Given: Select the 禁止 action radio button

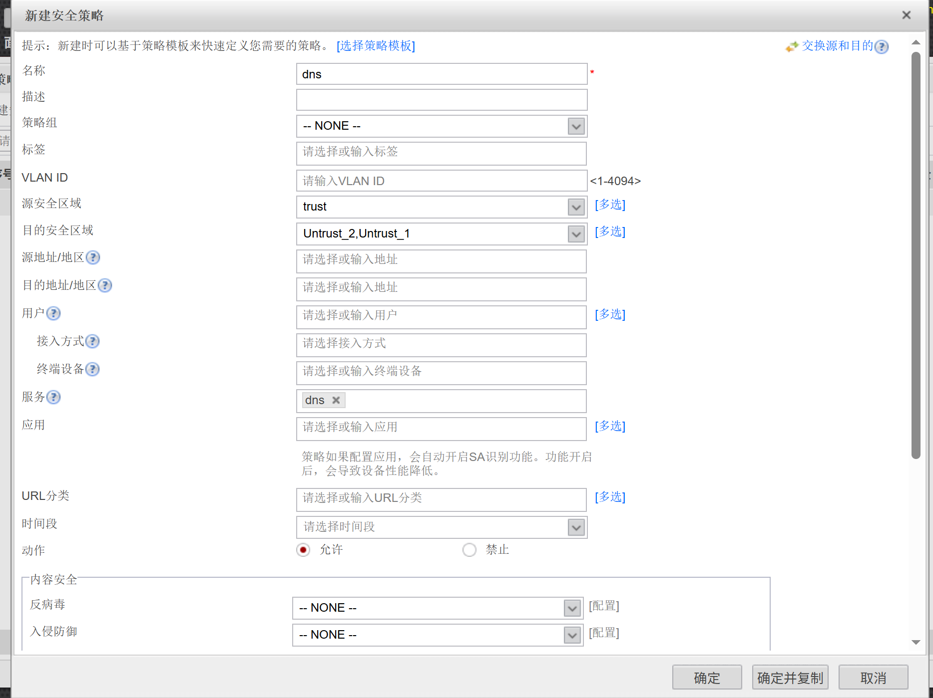Looking at the screenshot, I should [469, 550].
